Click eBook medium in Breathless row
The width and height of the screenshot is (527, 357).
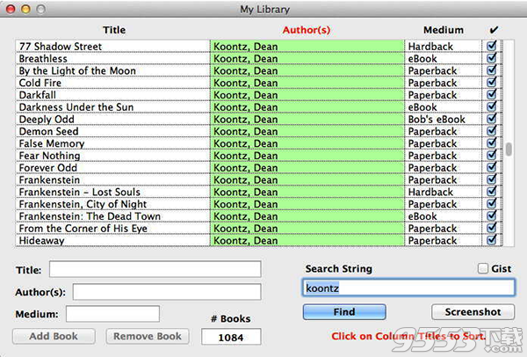(x=444, y=58)
